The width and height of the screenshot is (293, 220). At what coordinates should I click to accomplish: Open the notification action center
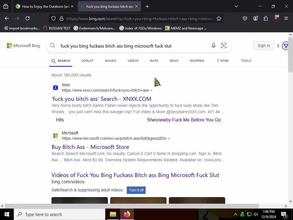[x=284, y=215]
